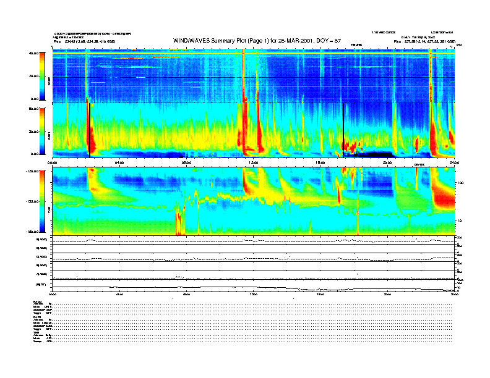Click the WIND/WAVES Summary Plot title

pos(257,41)
